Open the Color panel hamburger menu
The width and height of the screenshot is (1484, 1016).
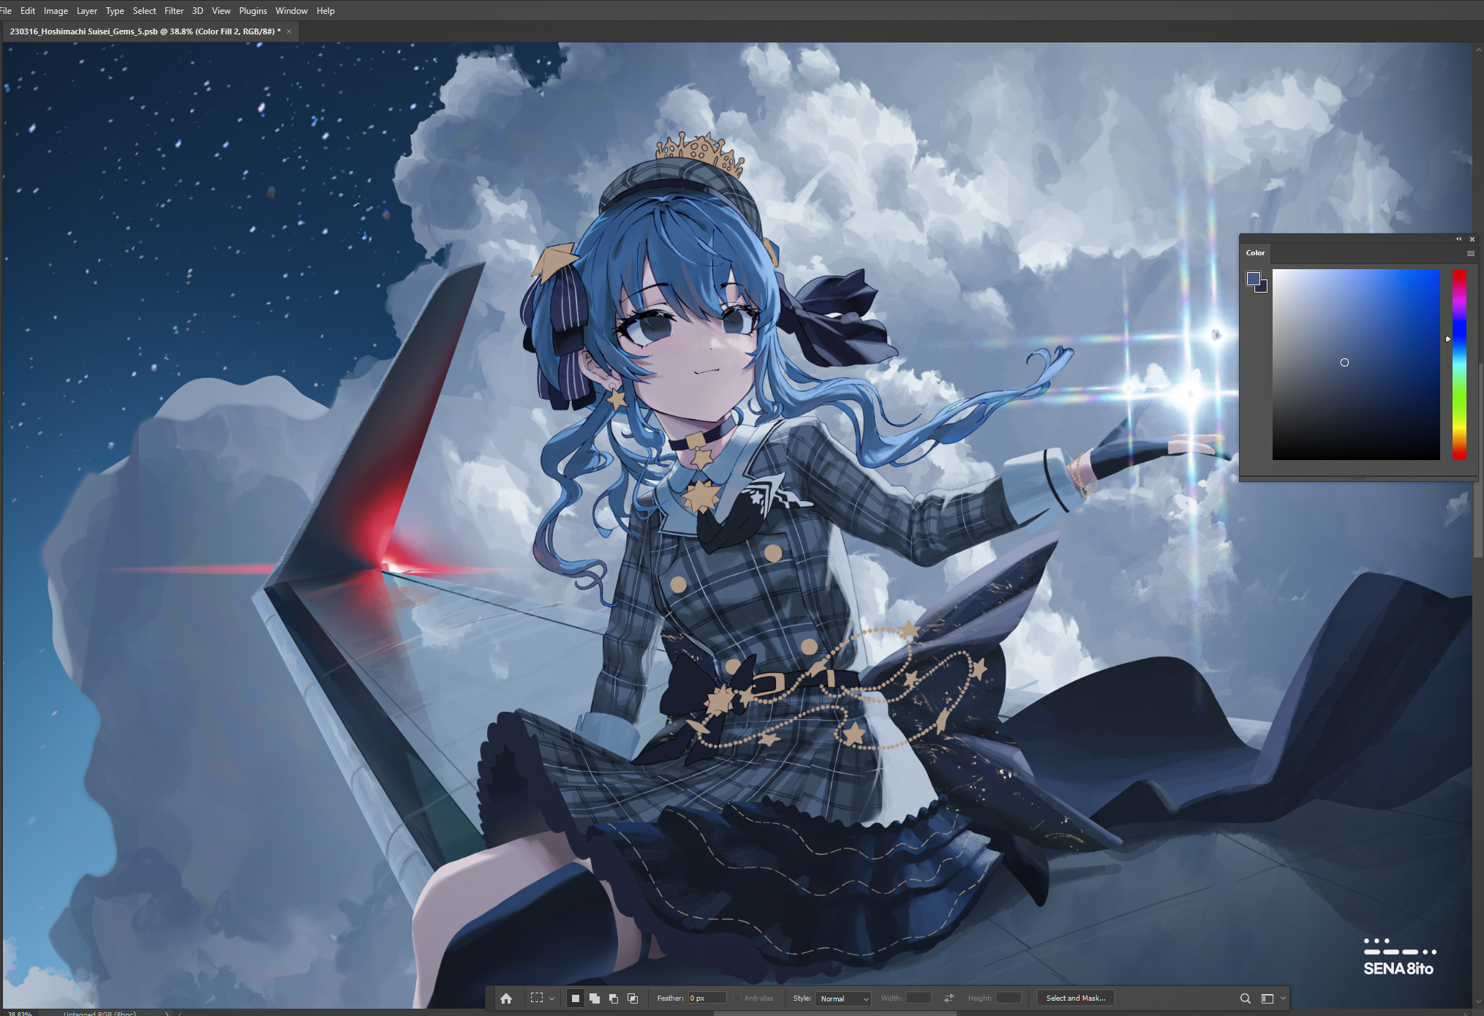pyautogui.click(x=1470, y=253)
